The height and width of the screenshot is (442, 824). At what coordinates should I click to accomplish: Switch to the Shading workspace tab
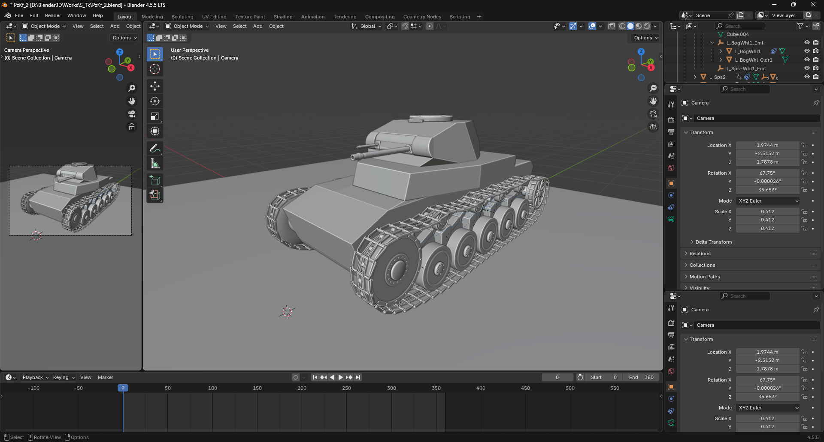[x=283, y=17]
